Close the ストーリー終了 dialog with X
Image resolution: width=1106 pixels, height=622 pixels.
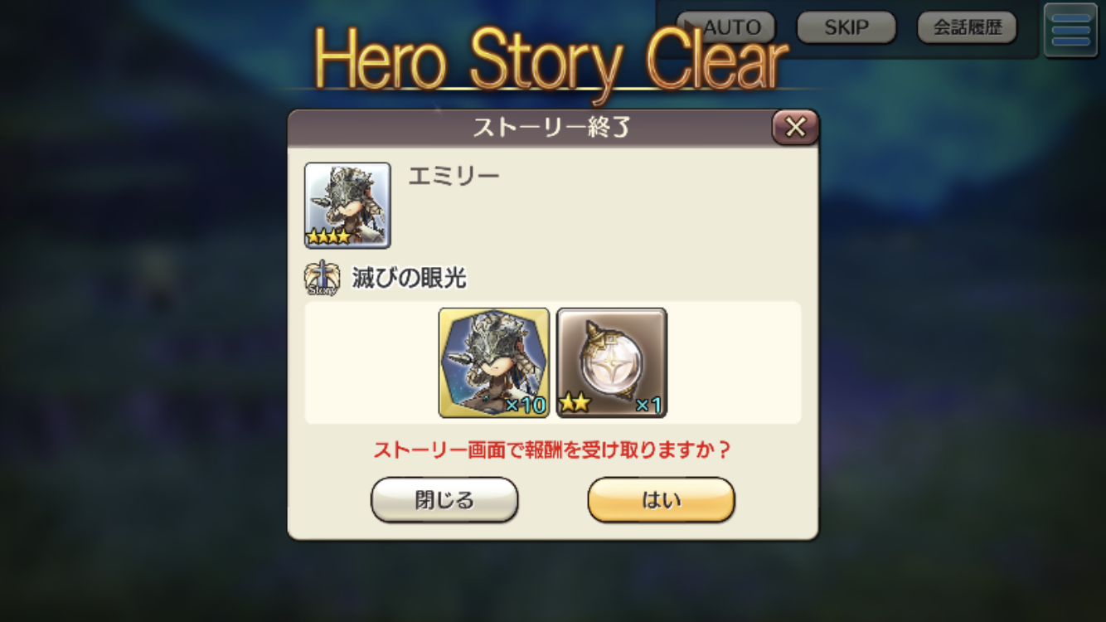(x=795, y=128)
